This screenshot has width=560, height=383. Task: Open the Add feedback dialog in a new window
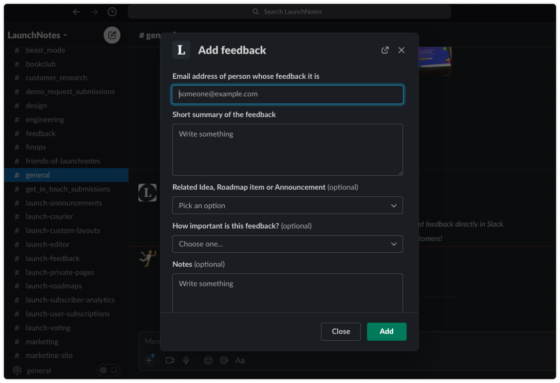tap(385, 50)
